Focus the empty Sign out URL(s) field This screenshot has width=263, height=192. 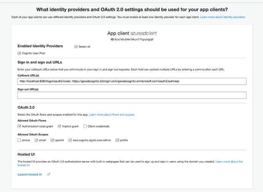point(132,95)
